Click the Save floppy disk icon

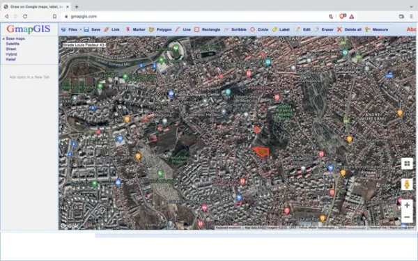(x=86, y=29)
